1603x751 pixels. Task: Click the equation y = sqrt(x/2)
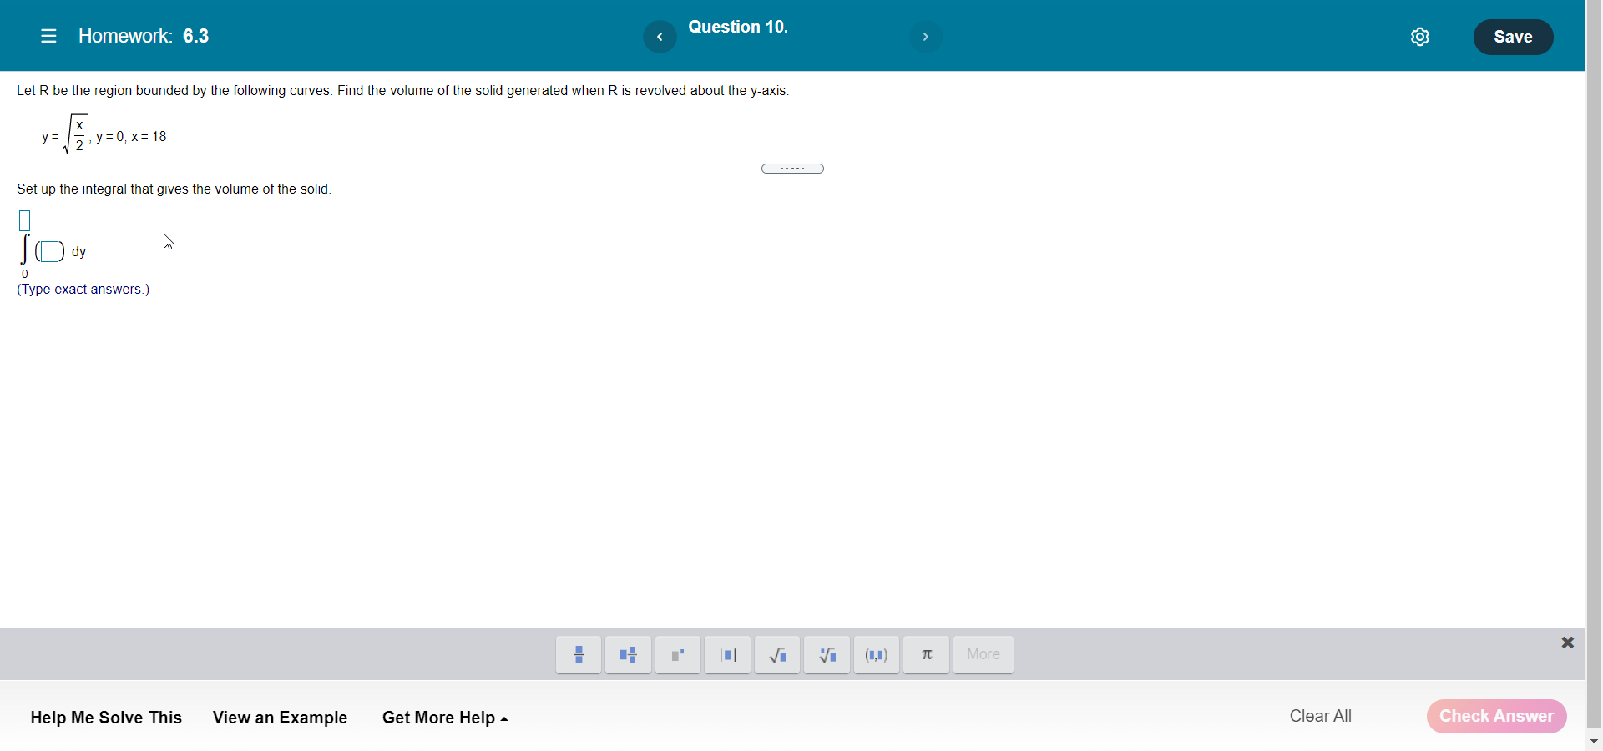click(x=65, y=134)
